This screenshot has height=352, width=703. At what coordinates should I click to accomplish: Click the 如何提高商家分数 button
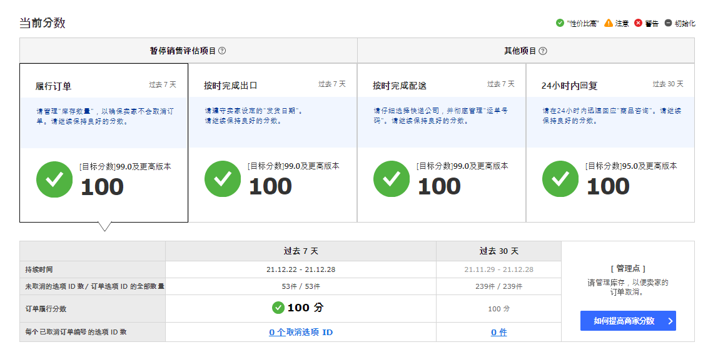click(628, 321)
